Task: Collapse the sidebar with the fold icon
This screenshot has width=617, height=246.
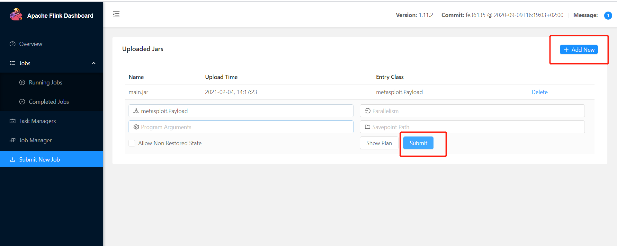Action: (x=116, y=14)
